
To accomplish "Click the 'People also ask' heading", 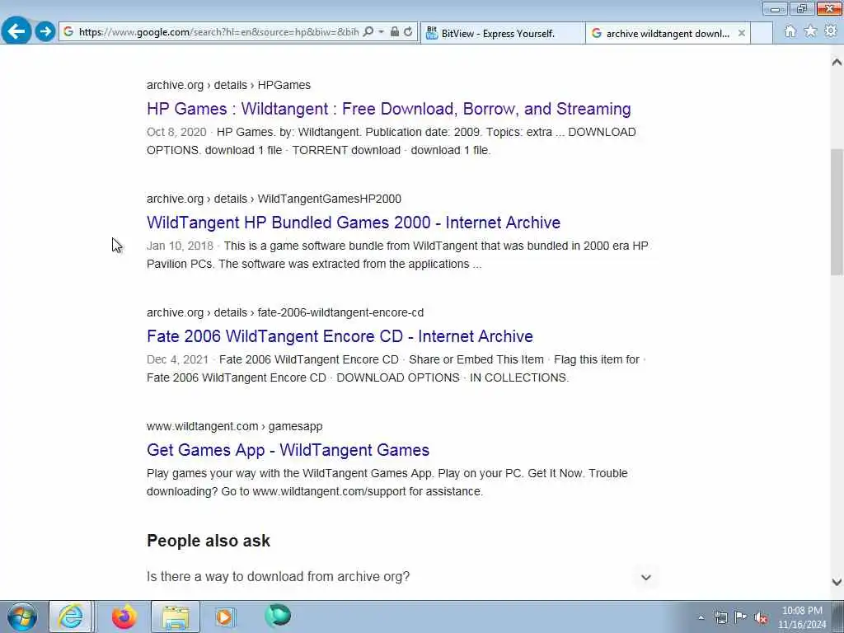I will 209,541.
